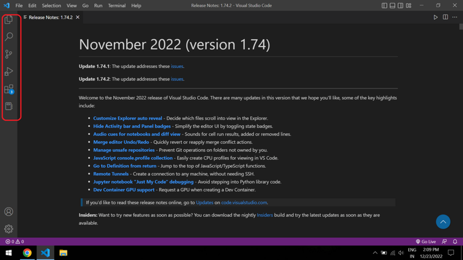Viewport: 463px width, 260px height.
Task: Open the Source Control view
Action: point(8,54)
